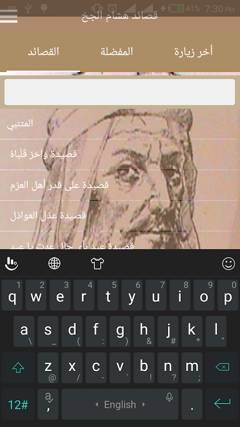Open keyboard language globe icon
240x427 pixels.
pos(54,263)
